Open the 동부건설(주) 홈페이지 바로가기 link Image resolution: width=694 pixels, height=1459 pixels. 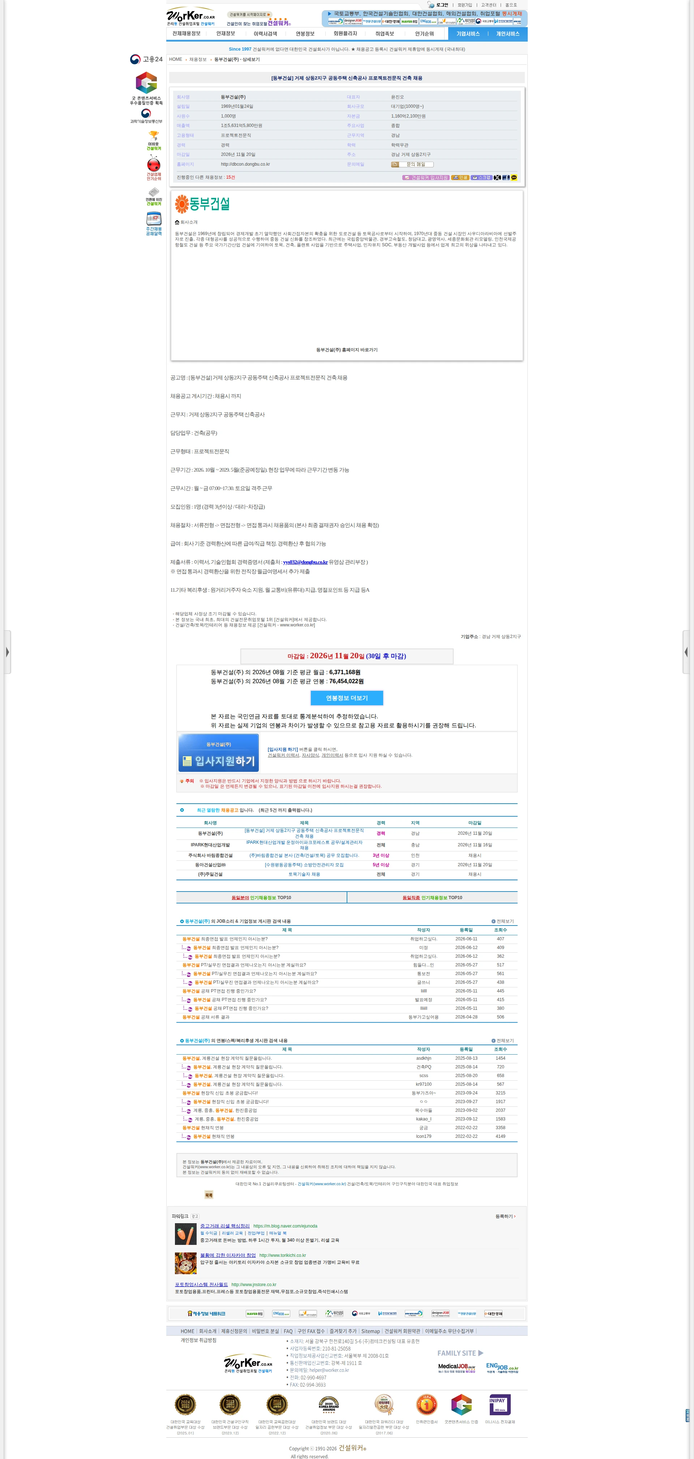[347, 350]
